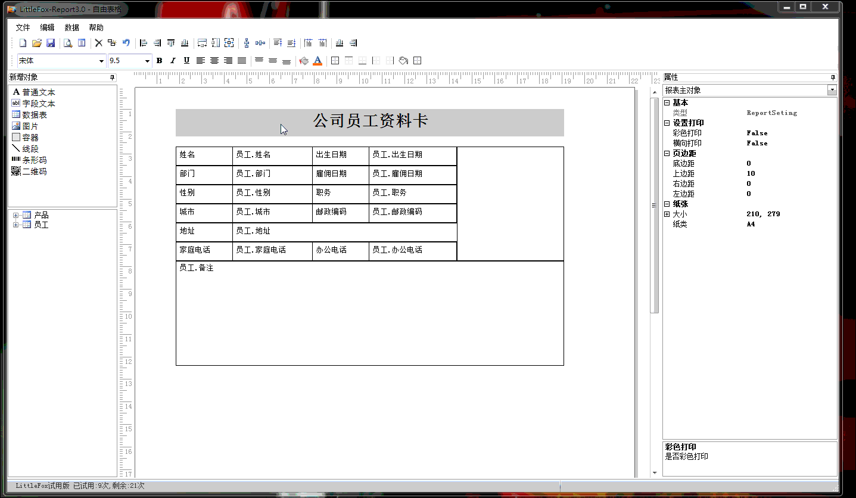856x498 pixels.
Task: Expand the 员工 tree node
Action: [15, 225]
